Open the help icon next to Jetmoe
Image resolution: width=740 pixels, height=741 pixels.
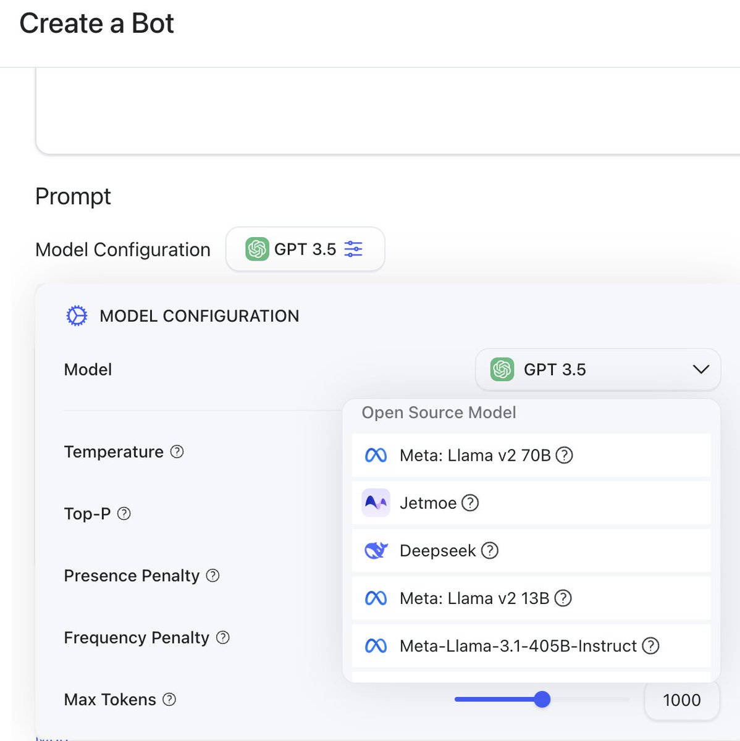coord(470,503)
